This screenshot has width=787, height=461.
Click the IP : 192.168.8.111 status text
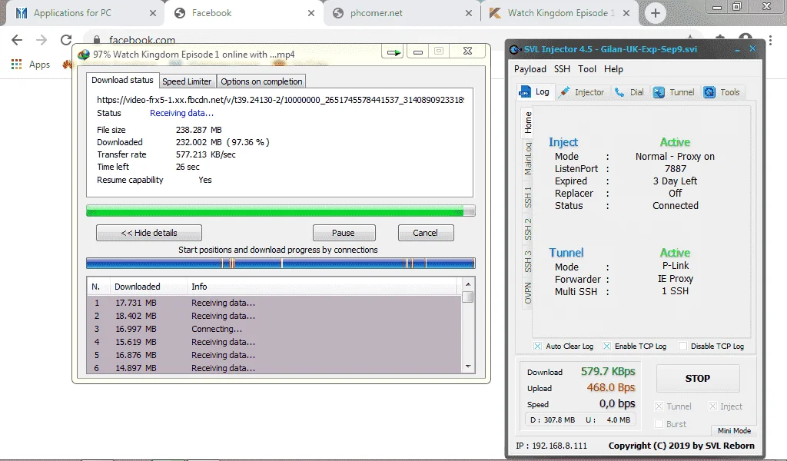click(x=552, y=446)
